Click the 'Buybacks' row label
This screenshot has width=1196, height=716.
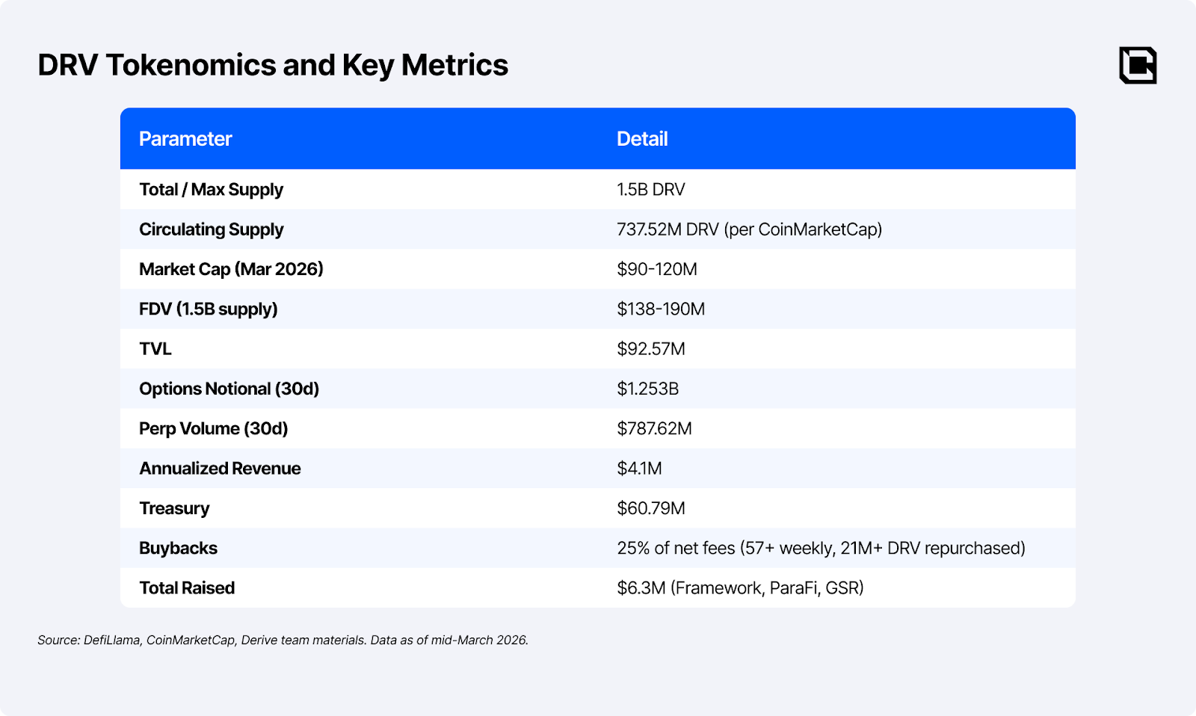(x=178, y=549)
